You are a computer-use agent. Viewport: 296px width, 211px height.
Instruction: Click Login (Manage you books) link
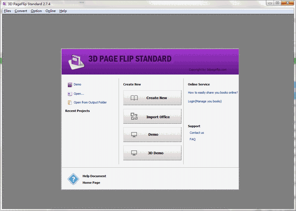coord(205,101)
